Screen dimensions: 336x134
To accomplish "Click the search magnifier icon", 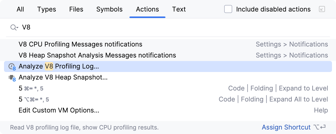I will coord(13,27).
